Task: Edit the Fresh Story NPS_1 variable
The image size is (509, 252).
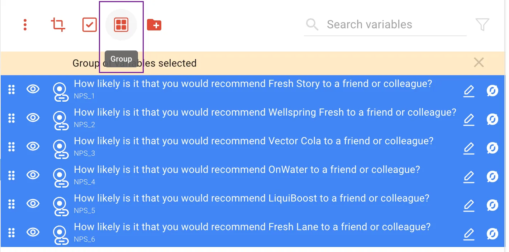Action: (469, 91)
